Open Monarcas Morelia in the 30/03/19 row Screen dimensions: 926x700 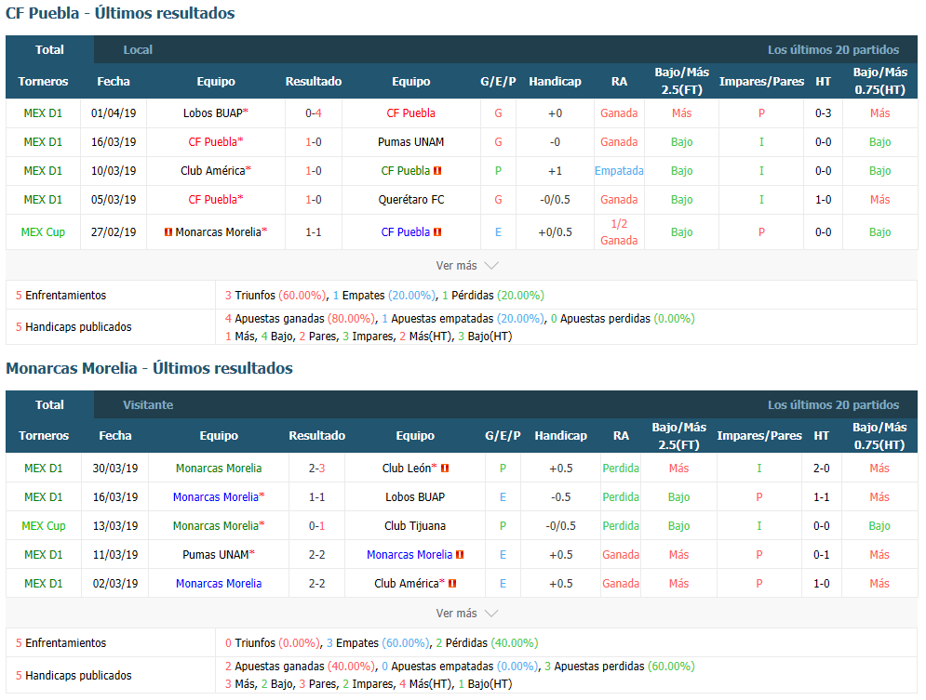click(x=219, y=469)
